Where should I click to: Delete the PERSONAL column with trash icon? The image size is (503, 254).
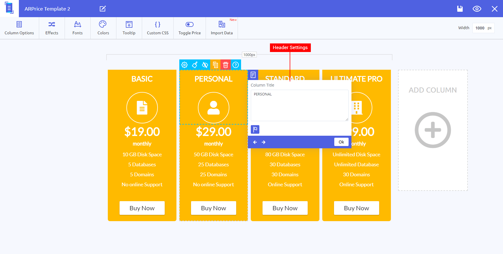pyautogui.click(x=226, y=65)
